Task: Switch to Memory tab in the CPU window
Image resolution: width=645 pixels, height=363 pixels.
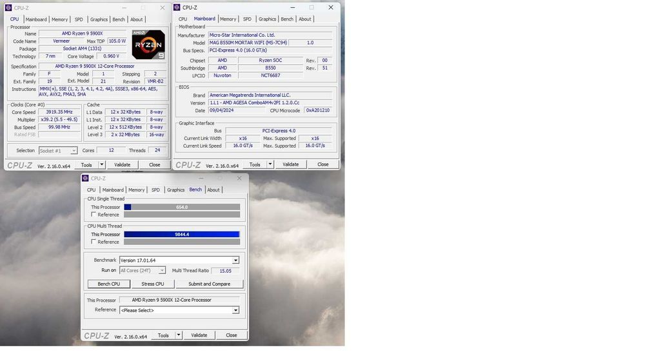Action: (x=59, y=19)
